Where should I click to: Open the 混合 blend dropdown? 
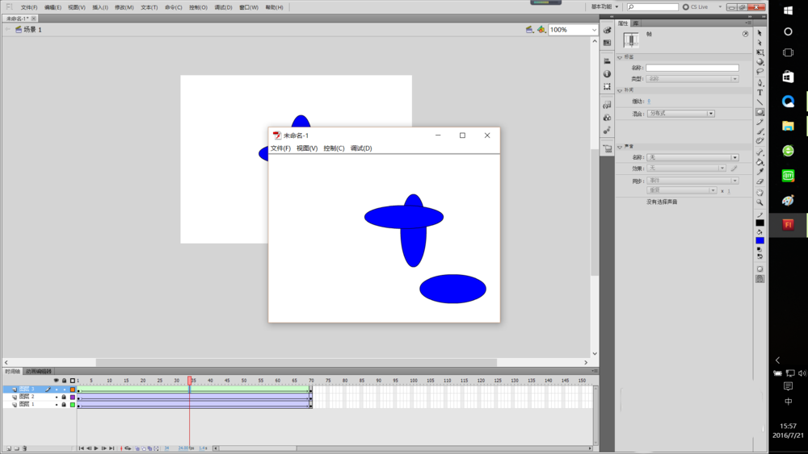click(680, 114)
